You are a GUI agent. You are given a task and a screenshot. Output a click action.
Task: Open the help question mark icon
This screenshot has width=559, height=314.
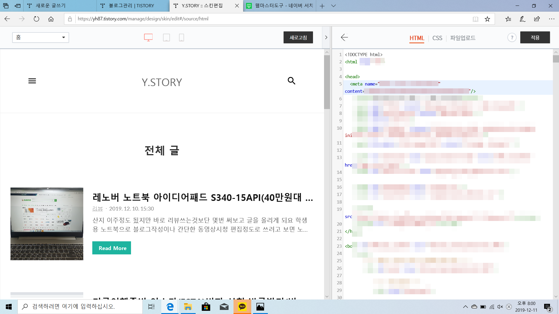pos(512,38)
